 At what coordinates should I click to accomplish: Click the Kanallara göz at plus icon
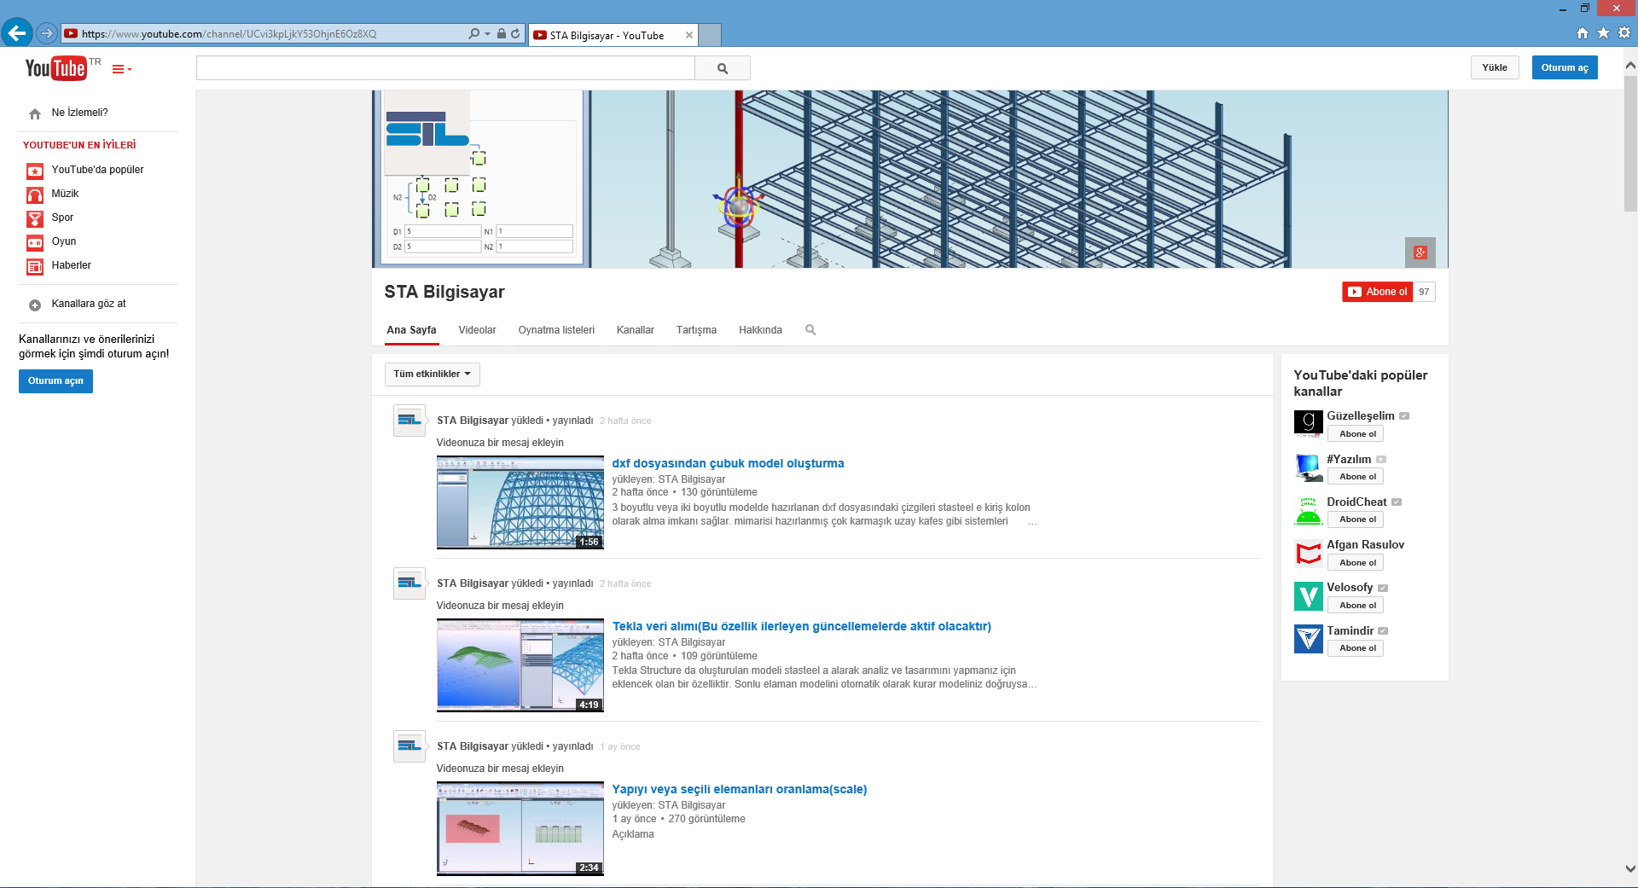pos(35,305)
